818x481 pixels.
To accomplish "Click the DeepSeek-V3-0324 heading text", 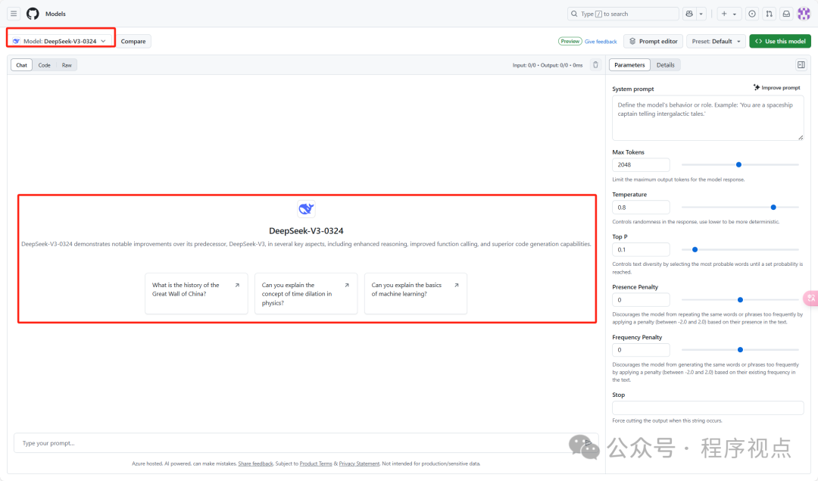I will pos(306,230).
